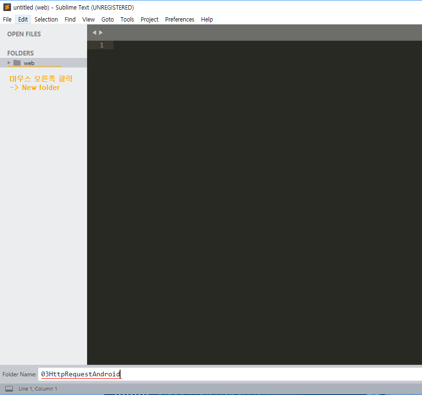Open the Selection menu
Viewport: 422px width, 395px height.
(46, 19)
